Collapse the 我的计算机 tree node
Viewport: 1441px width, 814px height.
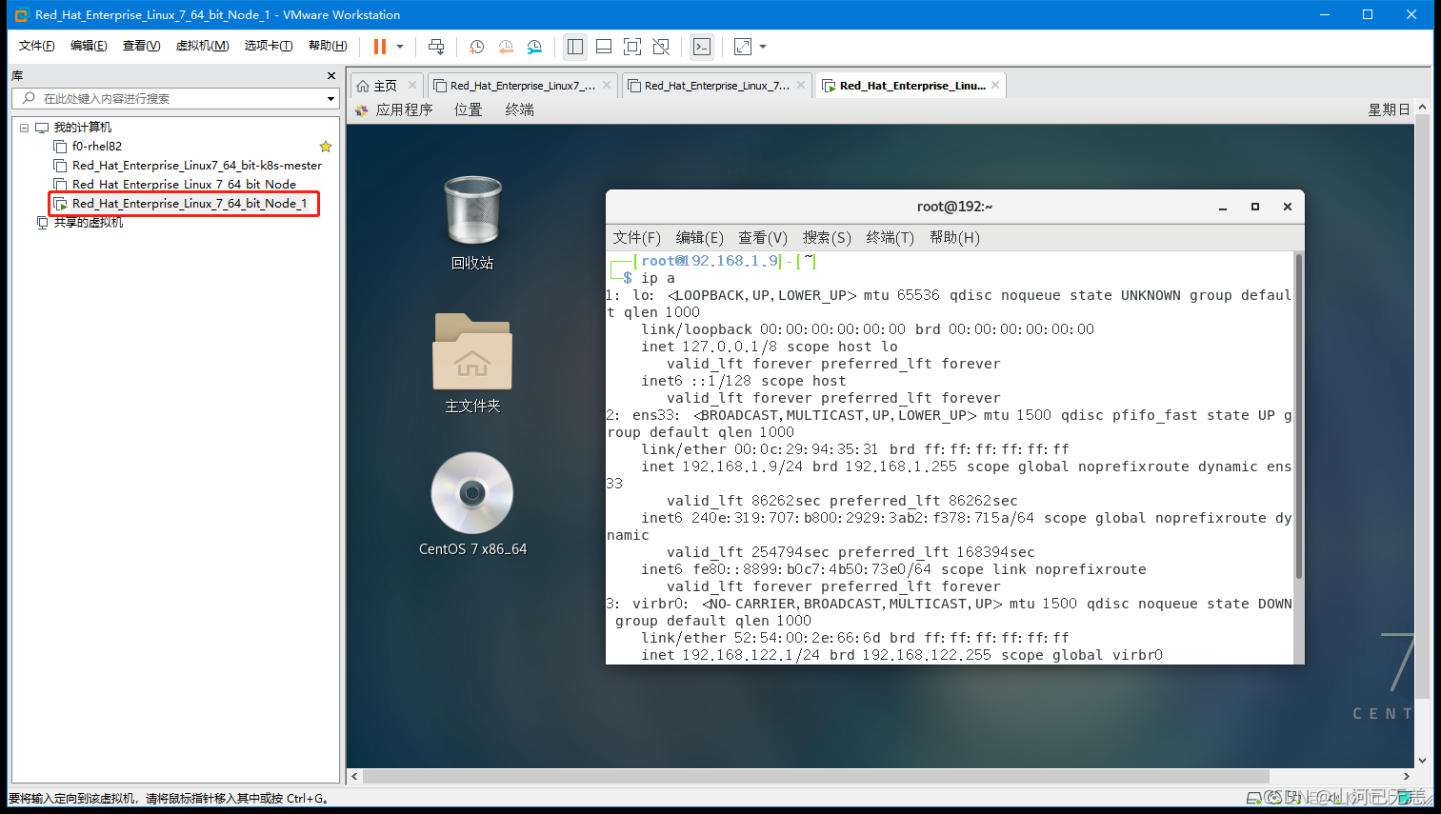point(25,128)
